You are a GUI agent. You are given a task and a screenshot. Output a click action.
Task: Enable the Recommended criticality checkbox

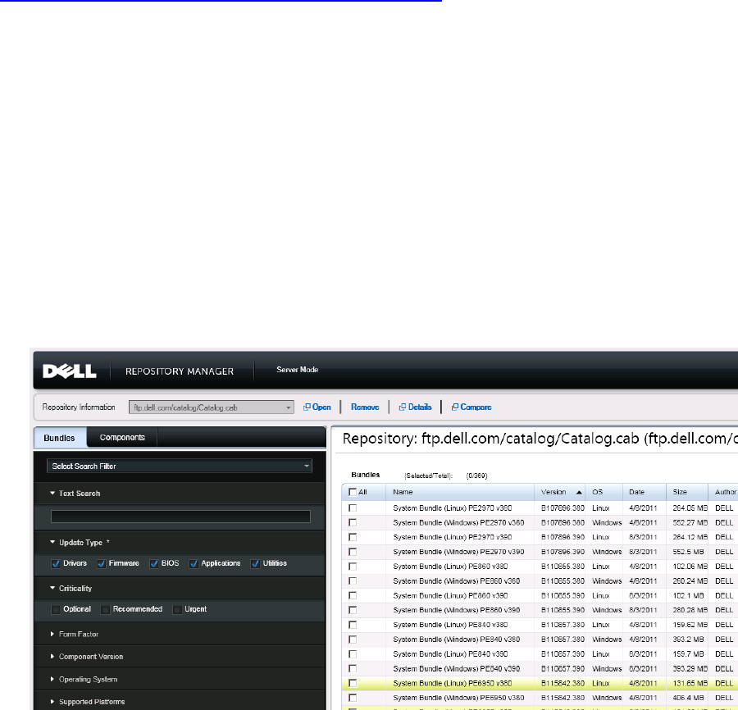106,610
